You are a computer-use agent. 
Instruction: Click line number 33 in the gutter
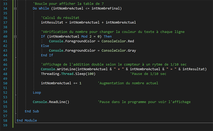point(5,4)
